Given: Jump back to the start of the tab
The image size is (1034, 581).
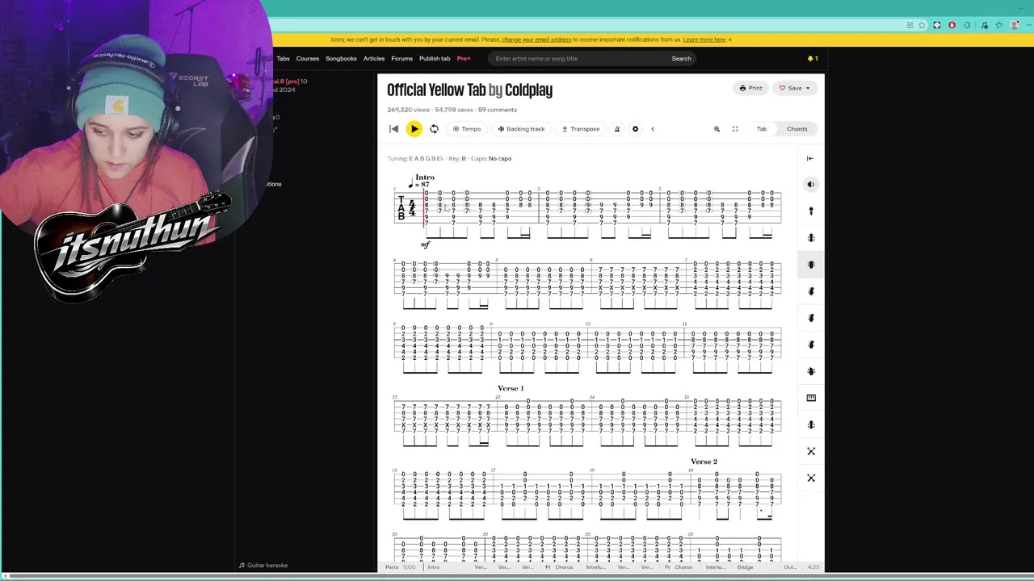Looking at the screenshot, I should click(393, 129).
